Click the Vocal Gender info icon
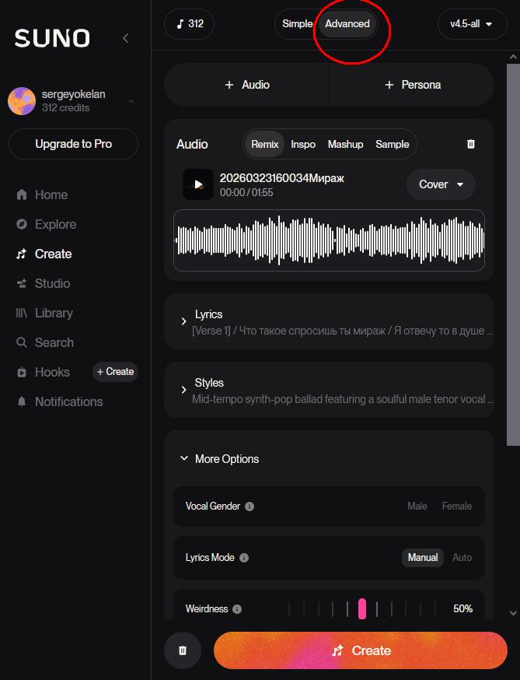Image resolution: width=520 pixels, height=680 pixels. (250, 506)
